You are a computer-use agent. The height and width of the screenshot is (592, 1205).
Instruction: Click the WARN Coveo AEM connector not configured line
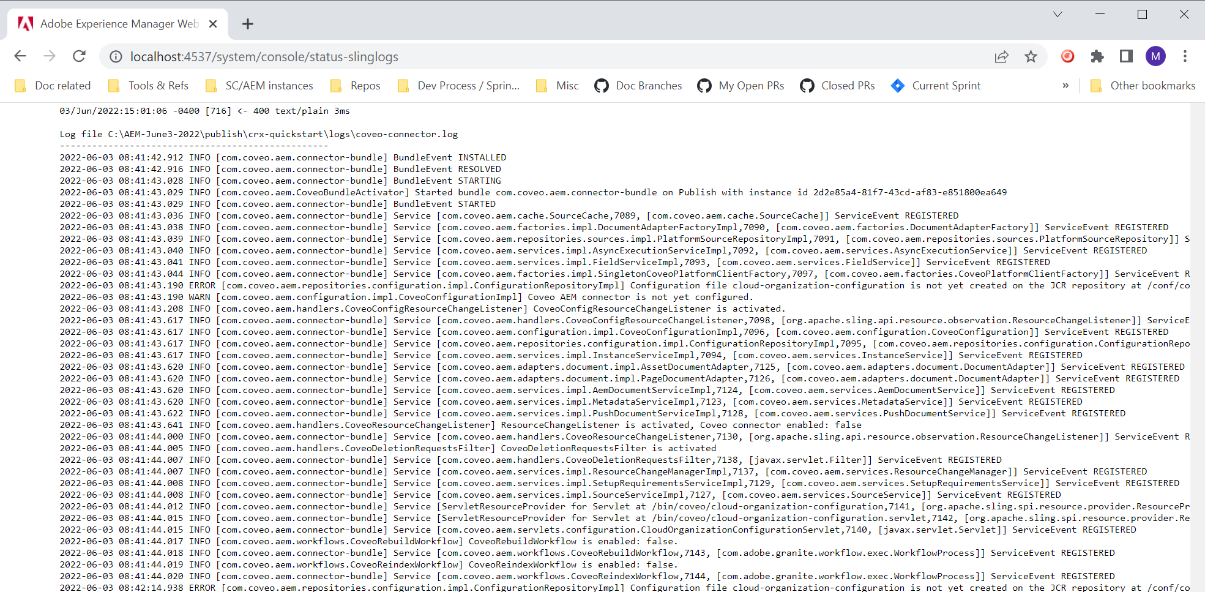pyautogui.click(x=405, y=297)
